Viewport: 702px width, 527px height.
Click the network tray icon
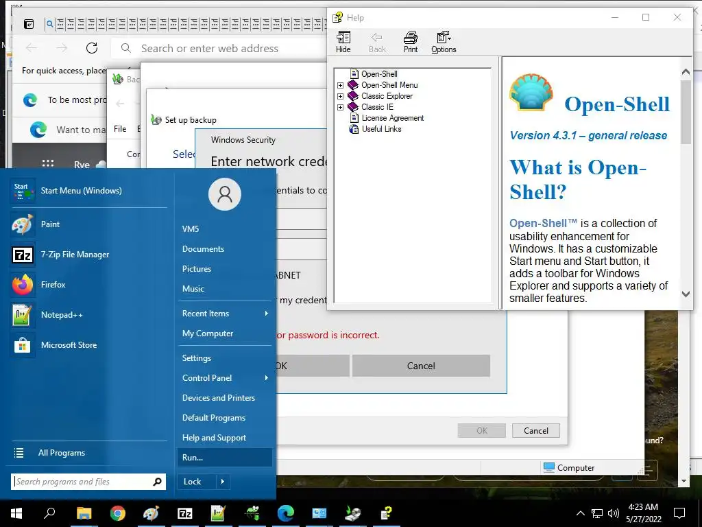(x=597, y=513)
